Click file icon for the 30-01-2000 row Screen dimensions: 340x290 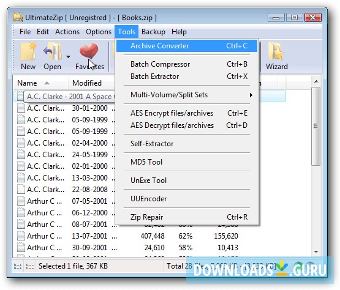(x=21, y=108)
